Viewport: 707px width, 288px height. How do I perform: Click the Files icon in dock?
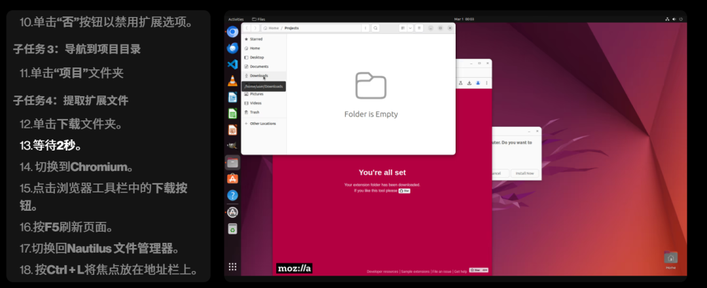[x=232, y=163]
